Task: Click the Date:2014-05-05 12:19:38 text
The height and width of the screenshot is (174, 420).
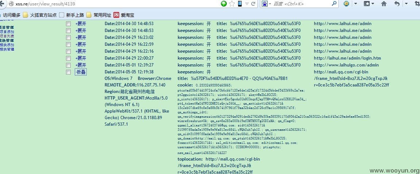Action: (129, 72)
